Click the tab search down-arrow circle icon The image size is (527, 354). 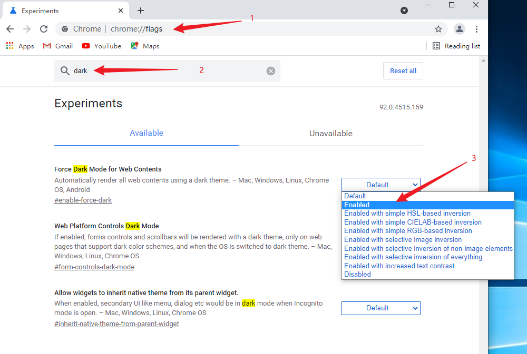pyautogui.click(x=404, y=11)
